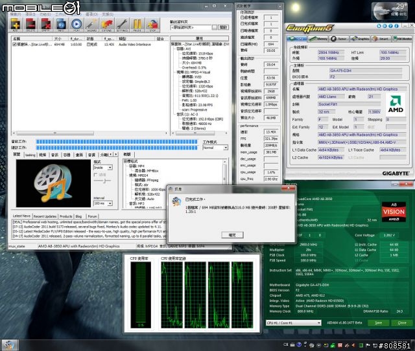Select the 694 MB Audio Video Interleave file row

coord(89,45)
